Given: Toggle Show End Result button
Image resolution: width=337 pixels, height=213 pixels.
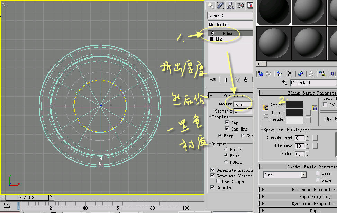Looking at the screenshot, I should click(x=225, y=80).
